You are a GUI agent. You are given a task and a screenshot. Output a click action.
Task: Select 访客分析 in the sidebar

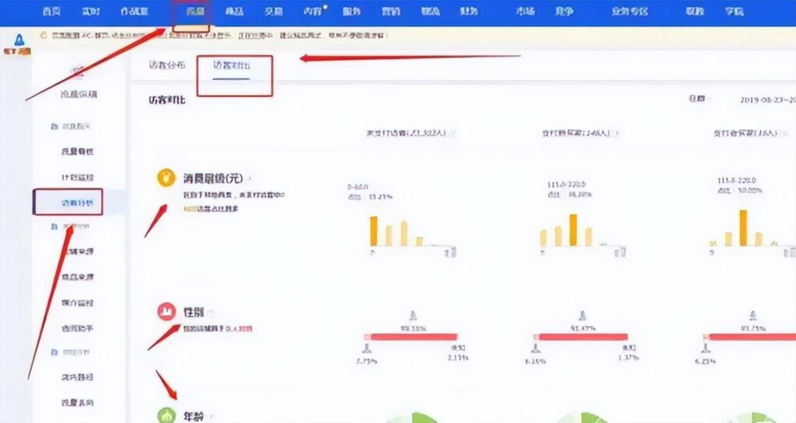coord(78,203)
